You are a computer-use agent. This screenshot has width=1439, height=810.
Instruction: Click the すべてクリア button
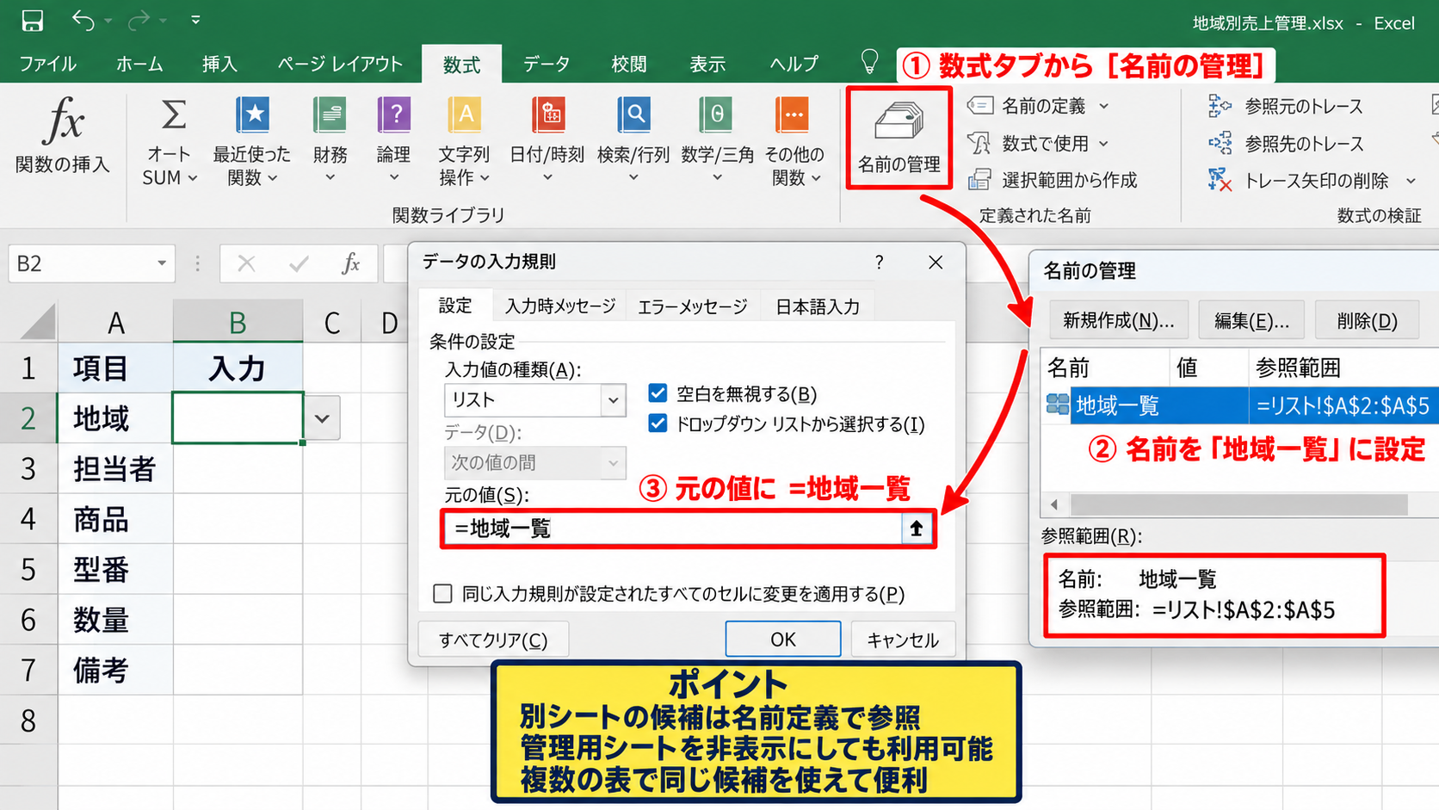pos(493,640)
